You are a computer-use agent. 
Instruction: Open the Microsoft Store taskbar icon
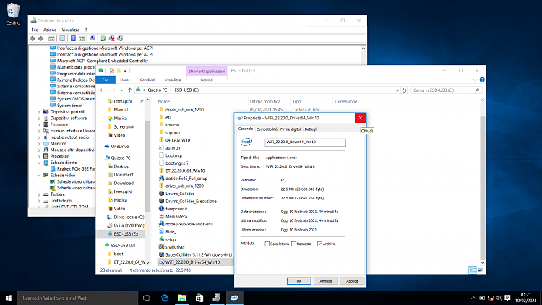click(199, 298)
